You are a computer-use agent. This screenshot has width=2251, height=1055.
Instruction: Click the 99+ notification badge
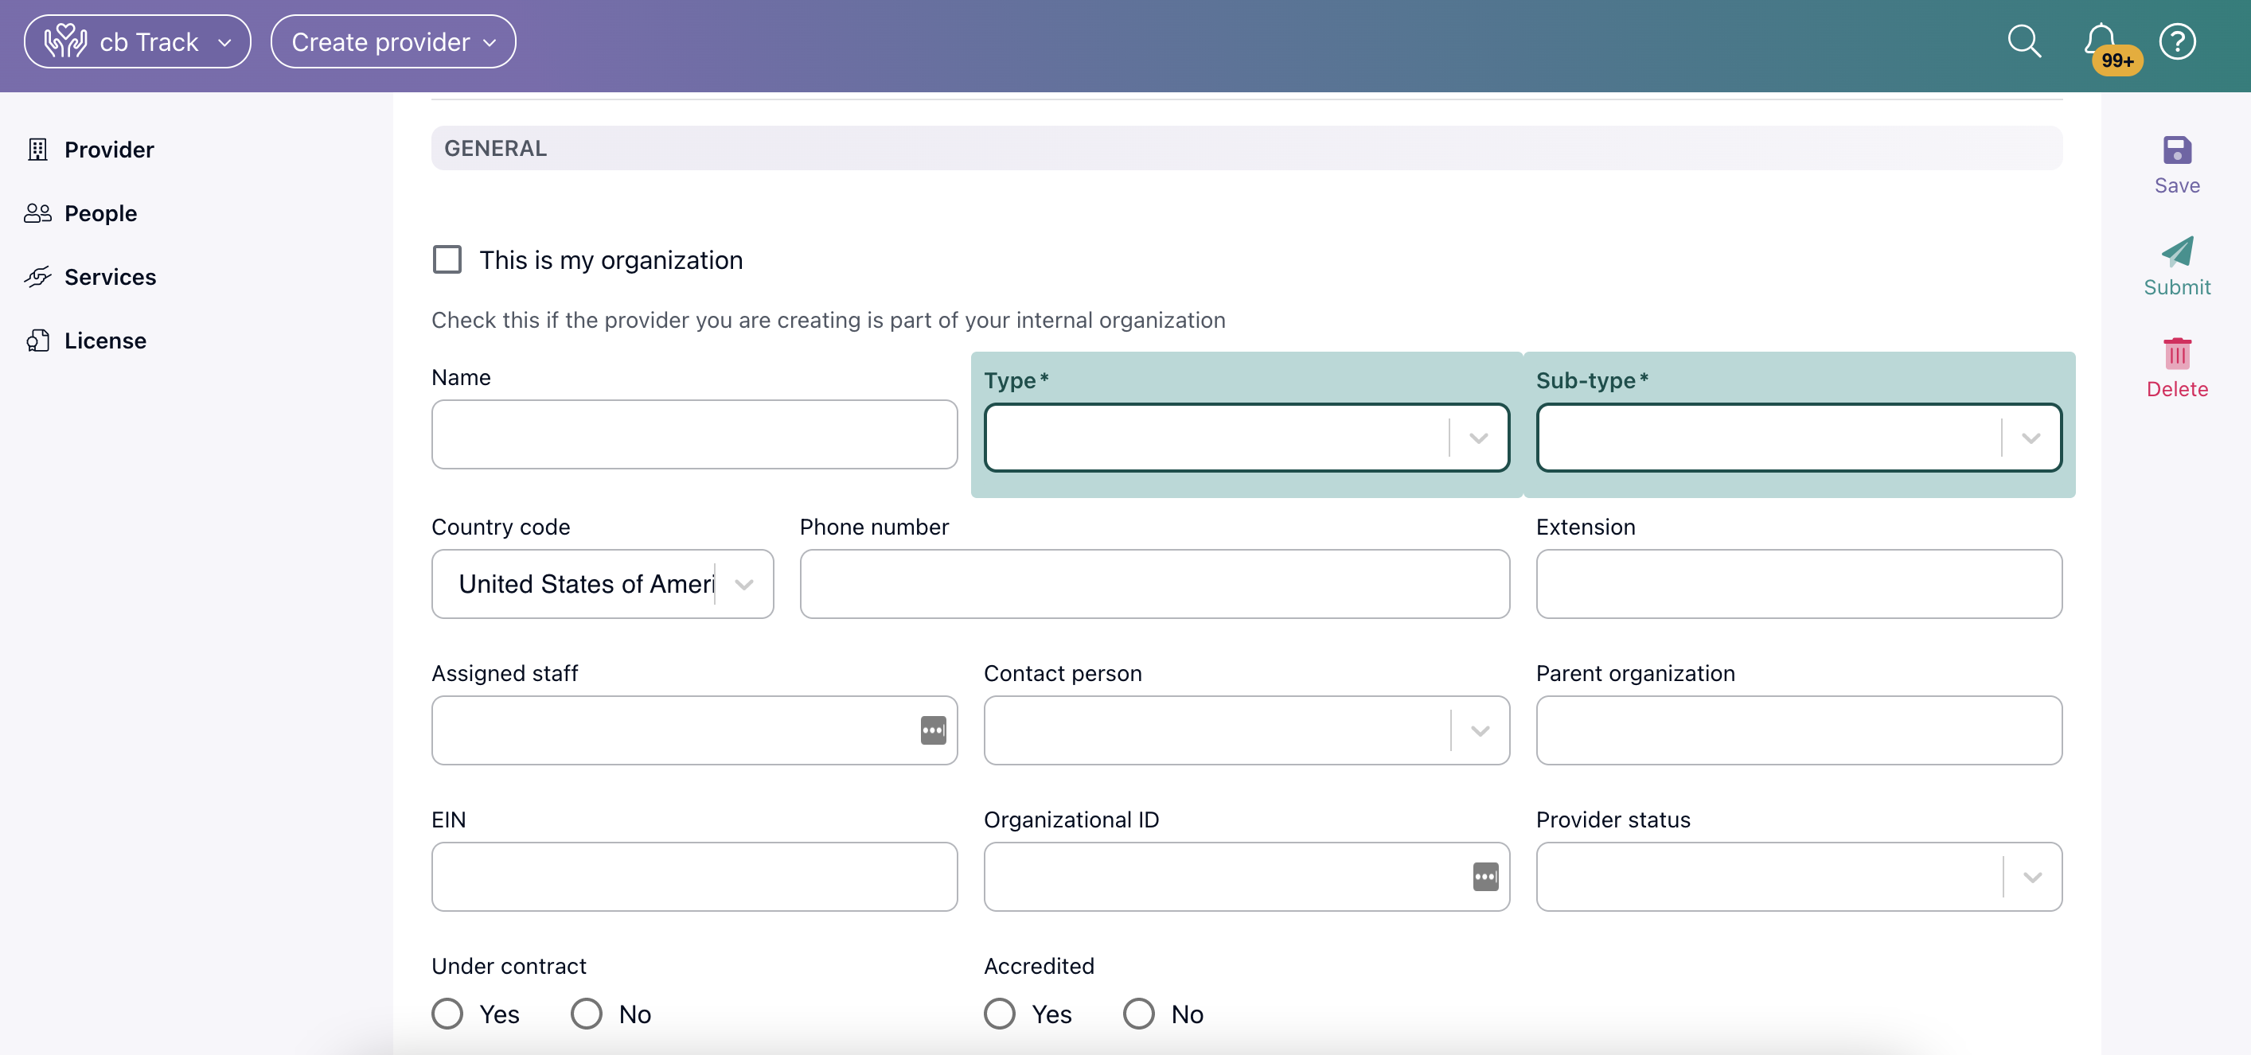tap(2117, 60)
